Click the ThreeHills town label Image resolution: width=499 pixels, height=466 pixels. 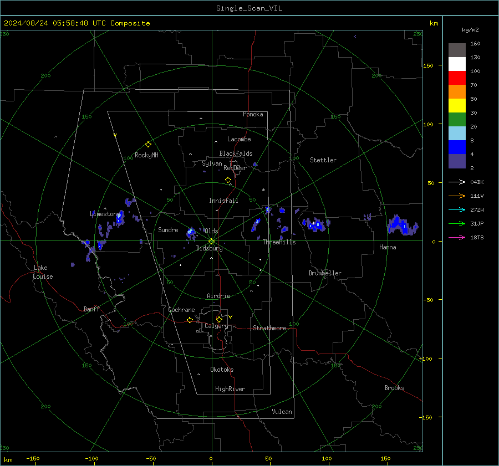tap(279, 242)
